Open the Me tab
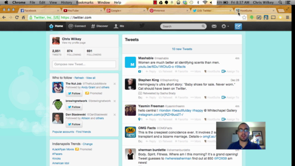This screenshot has width=295, height=166. pyautogui.click(x=119, y=26)
